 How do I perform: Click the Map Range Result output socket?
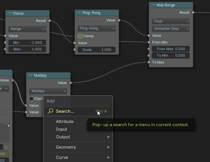pos(193,13)
